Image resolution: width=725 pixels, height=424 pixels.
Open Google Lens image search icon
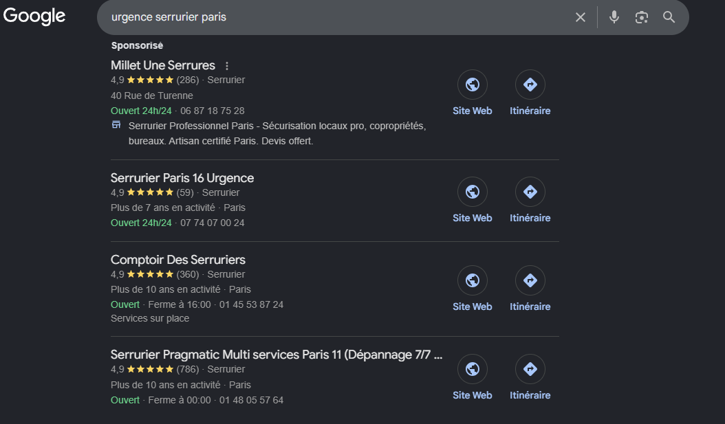coord(641,18)
